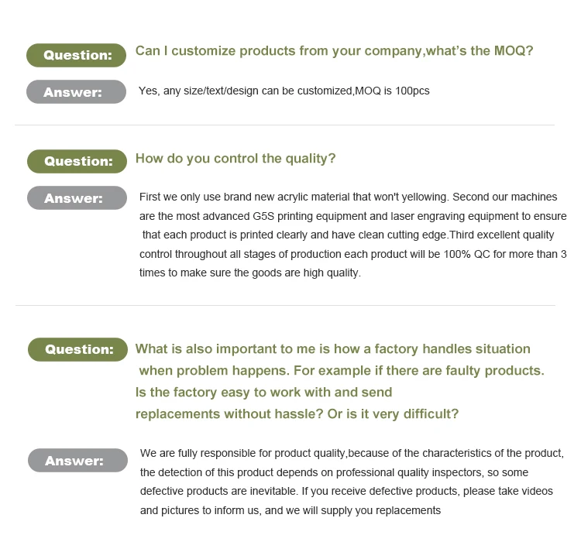Click the Answer badge beside the acrylic material reply
The height and width of the screenshot is (542, 581).
[x=77, y=198]
